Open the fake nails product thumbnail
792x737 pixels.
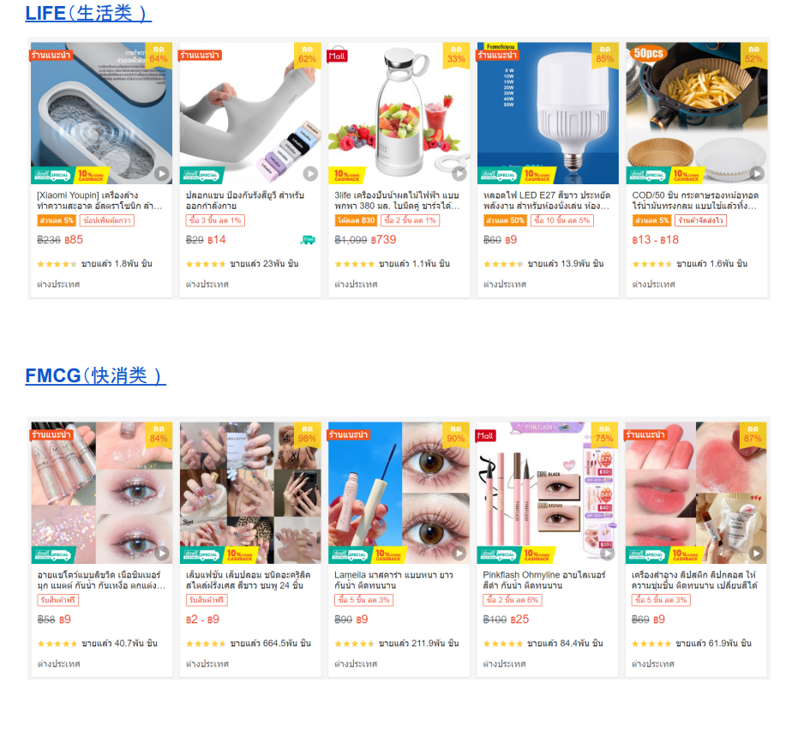pos(250,493)
